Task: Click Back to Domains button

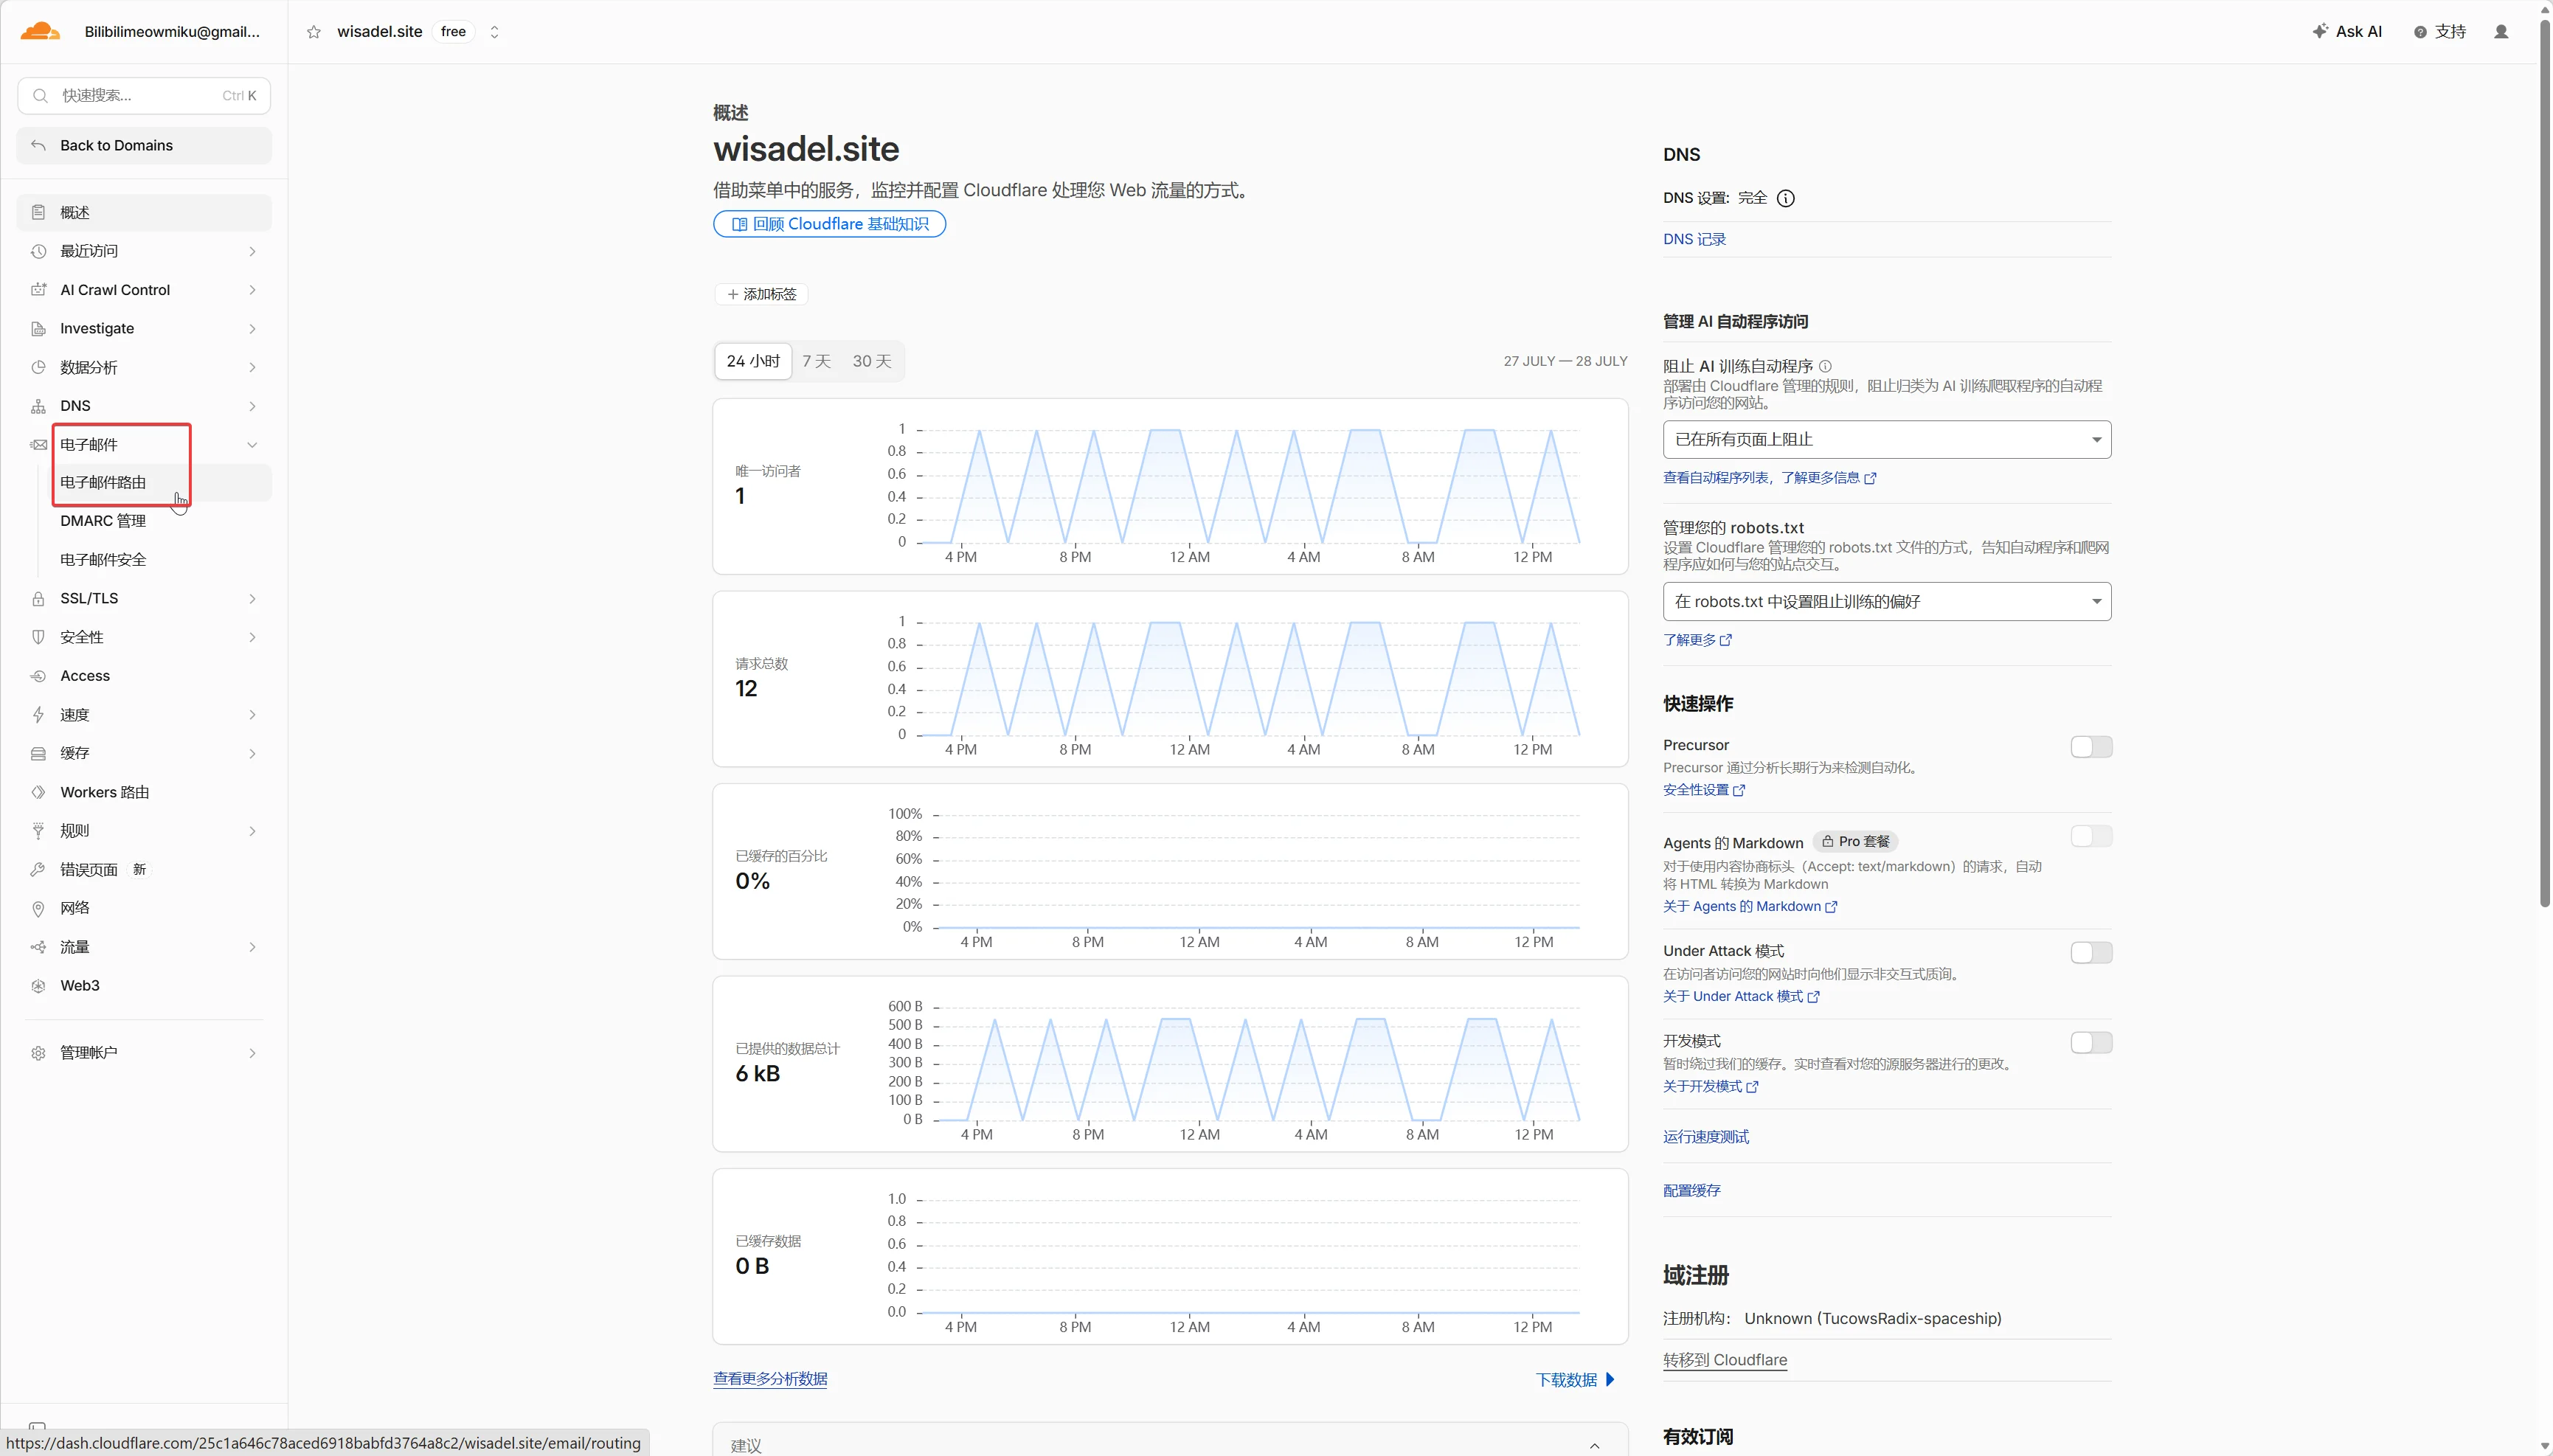Action: pos(144,145)
